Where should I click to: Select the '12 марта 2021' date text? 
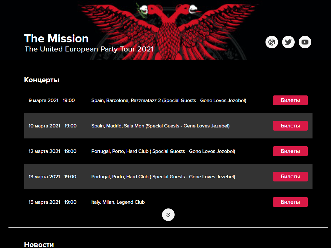pyautogui.click(x=44, y=151)
